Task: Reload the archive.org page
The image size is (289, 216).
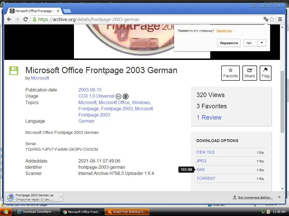Action: point(26,19)
